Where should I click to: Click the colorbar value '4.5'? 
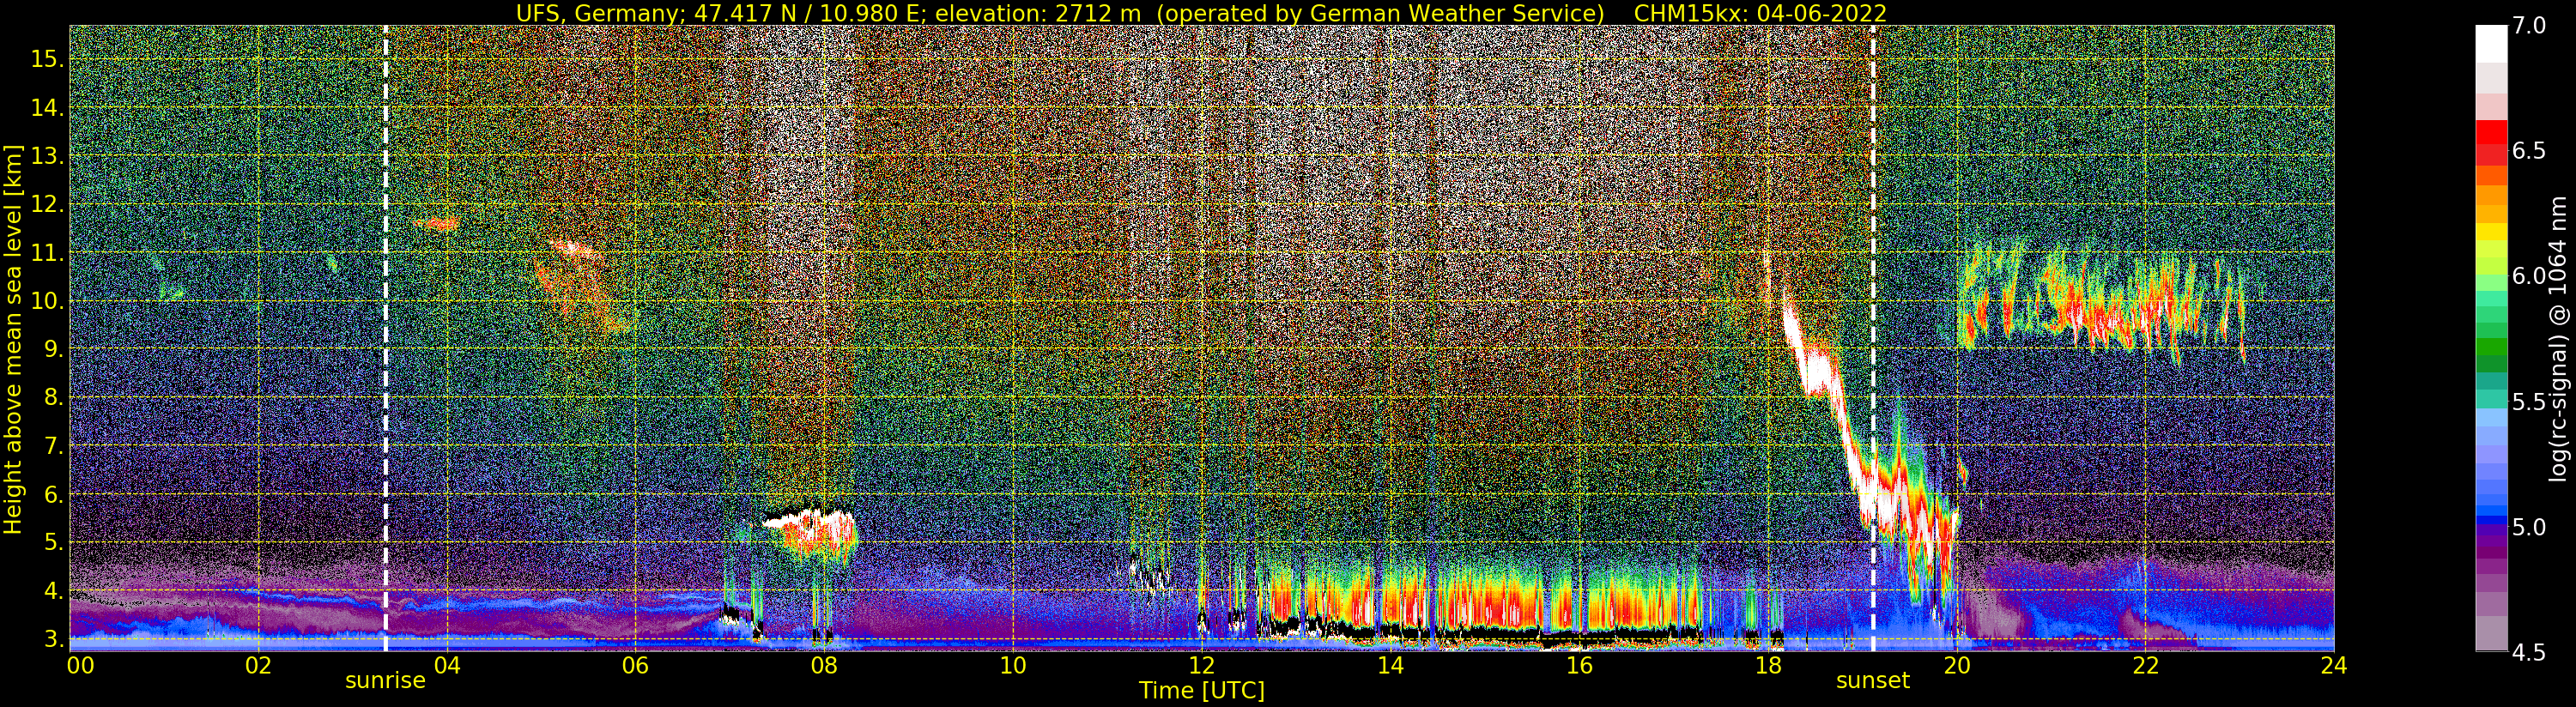point(2529,652)
